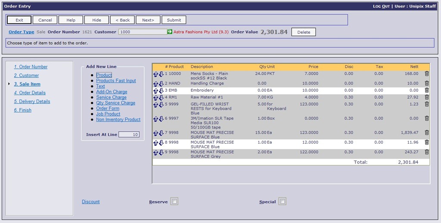Jump to step 6. Finish

[23, 110]
